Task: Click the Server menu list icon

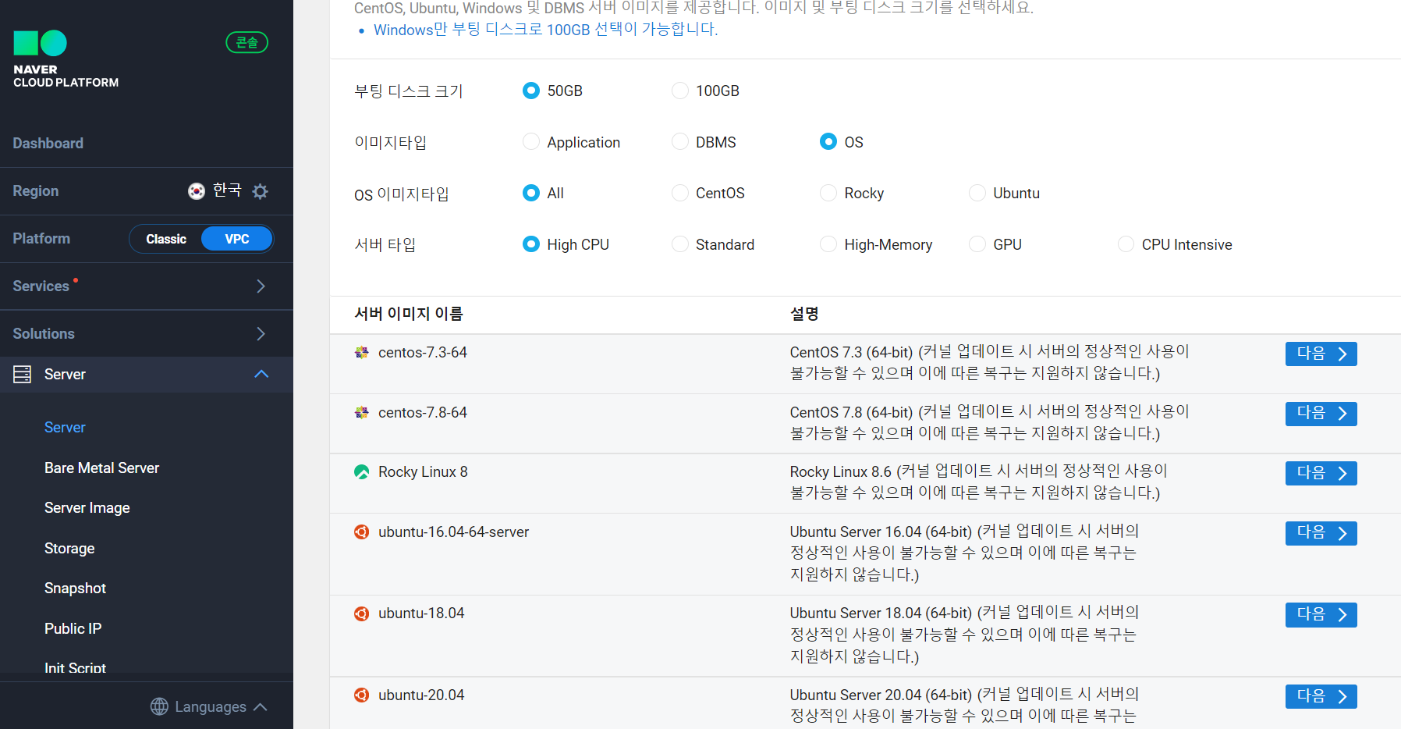Action: (x=23, y=375)
